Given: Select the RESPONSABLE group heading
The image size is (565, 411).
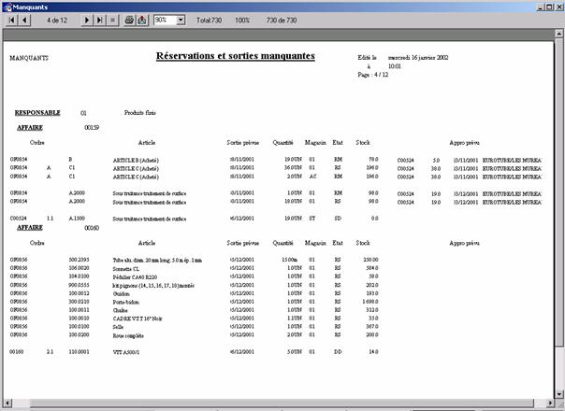Looking at the screenshot, I should point(38,112).
